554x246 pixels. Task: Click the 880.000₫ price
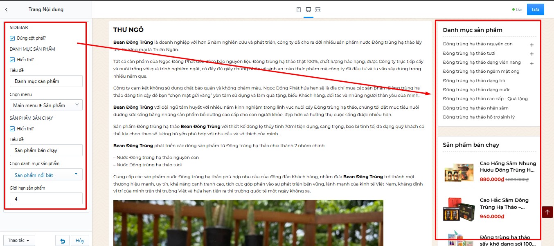492,179
